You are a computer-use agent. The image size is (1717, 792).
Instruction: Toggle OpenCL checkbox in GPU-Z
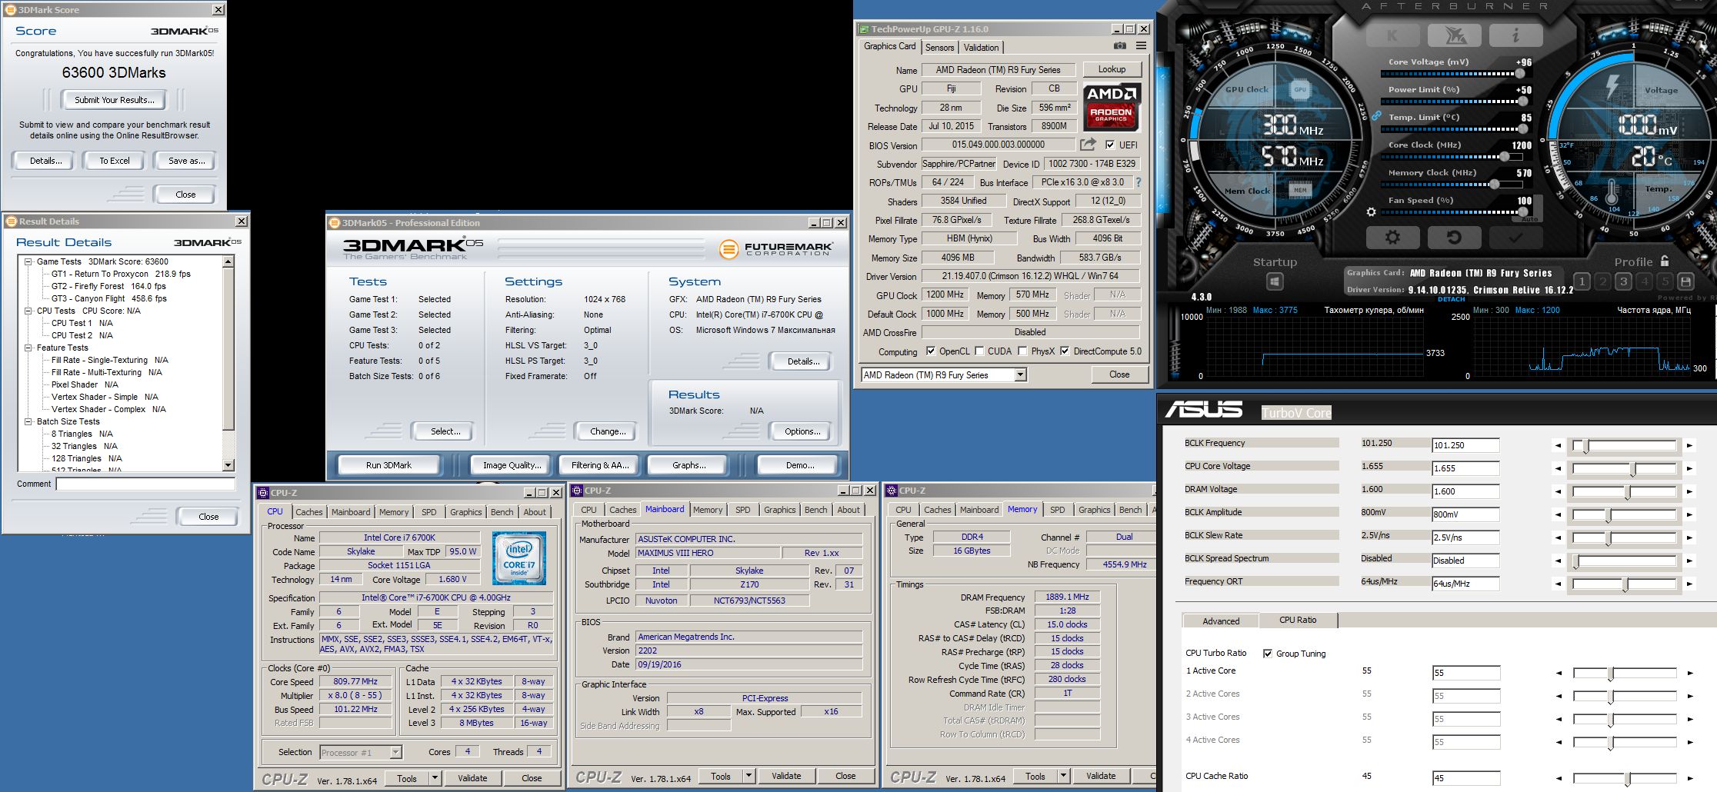tap(931, 351)
